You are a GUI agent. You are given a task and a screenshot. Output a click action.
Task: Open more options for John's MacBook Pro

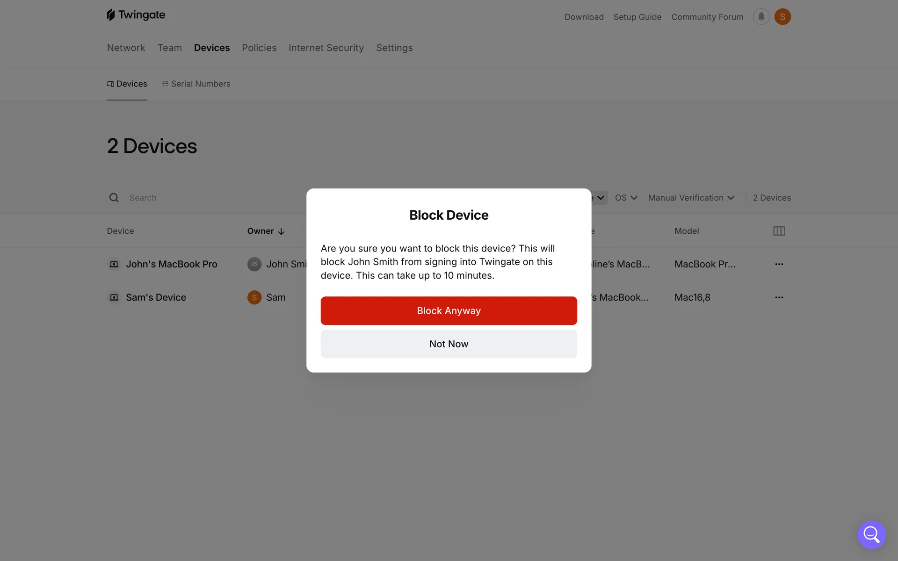pyautogui.click(x=779, y=264)
